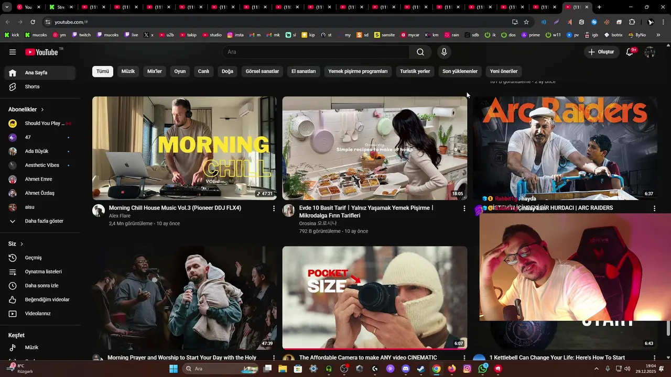The width and height of the screenshot is (671, 377).
Task: Open the account avatar menu
Action: pos(650,52)
